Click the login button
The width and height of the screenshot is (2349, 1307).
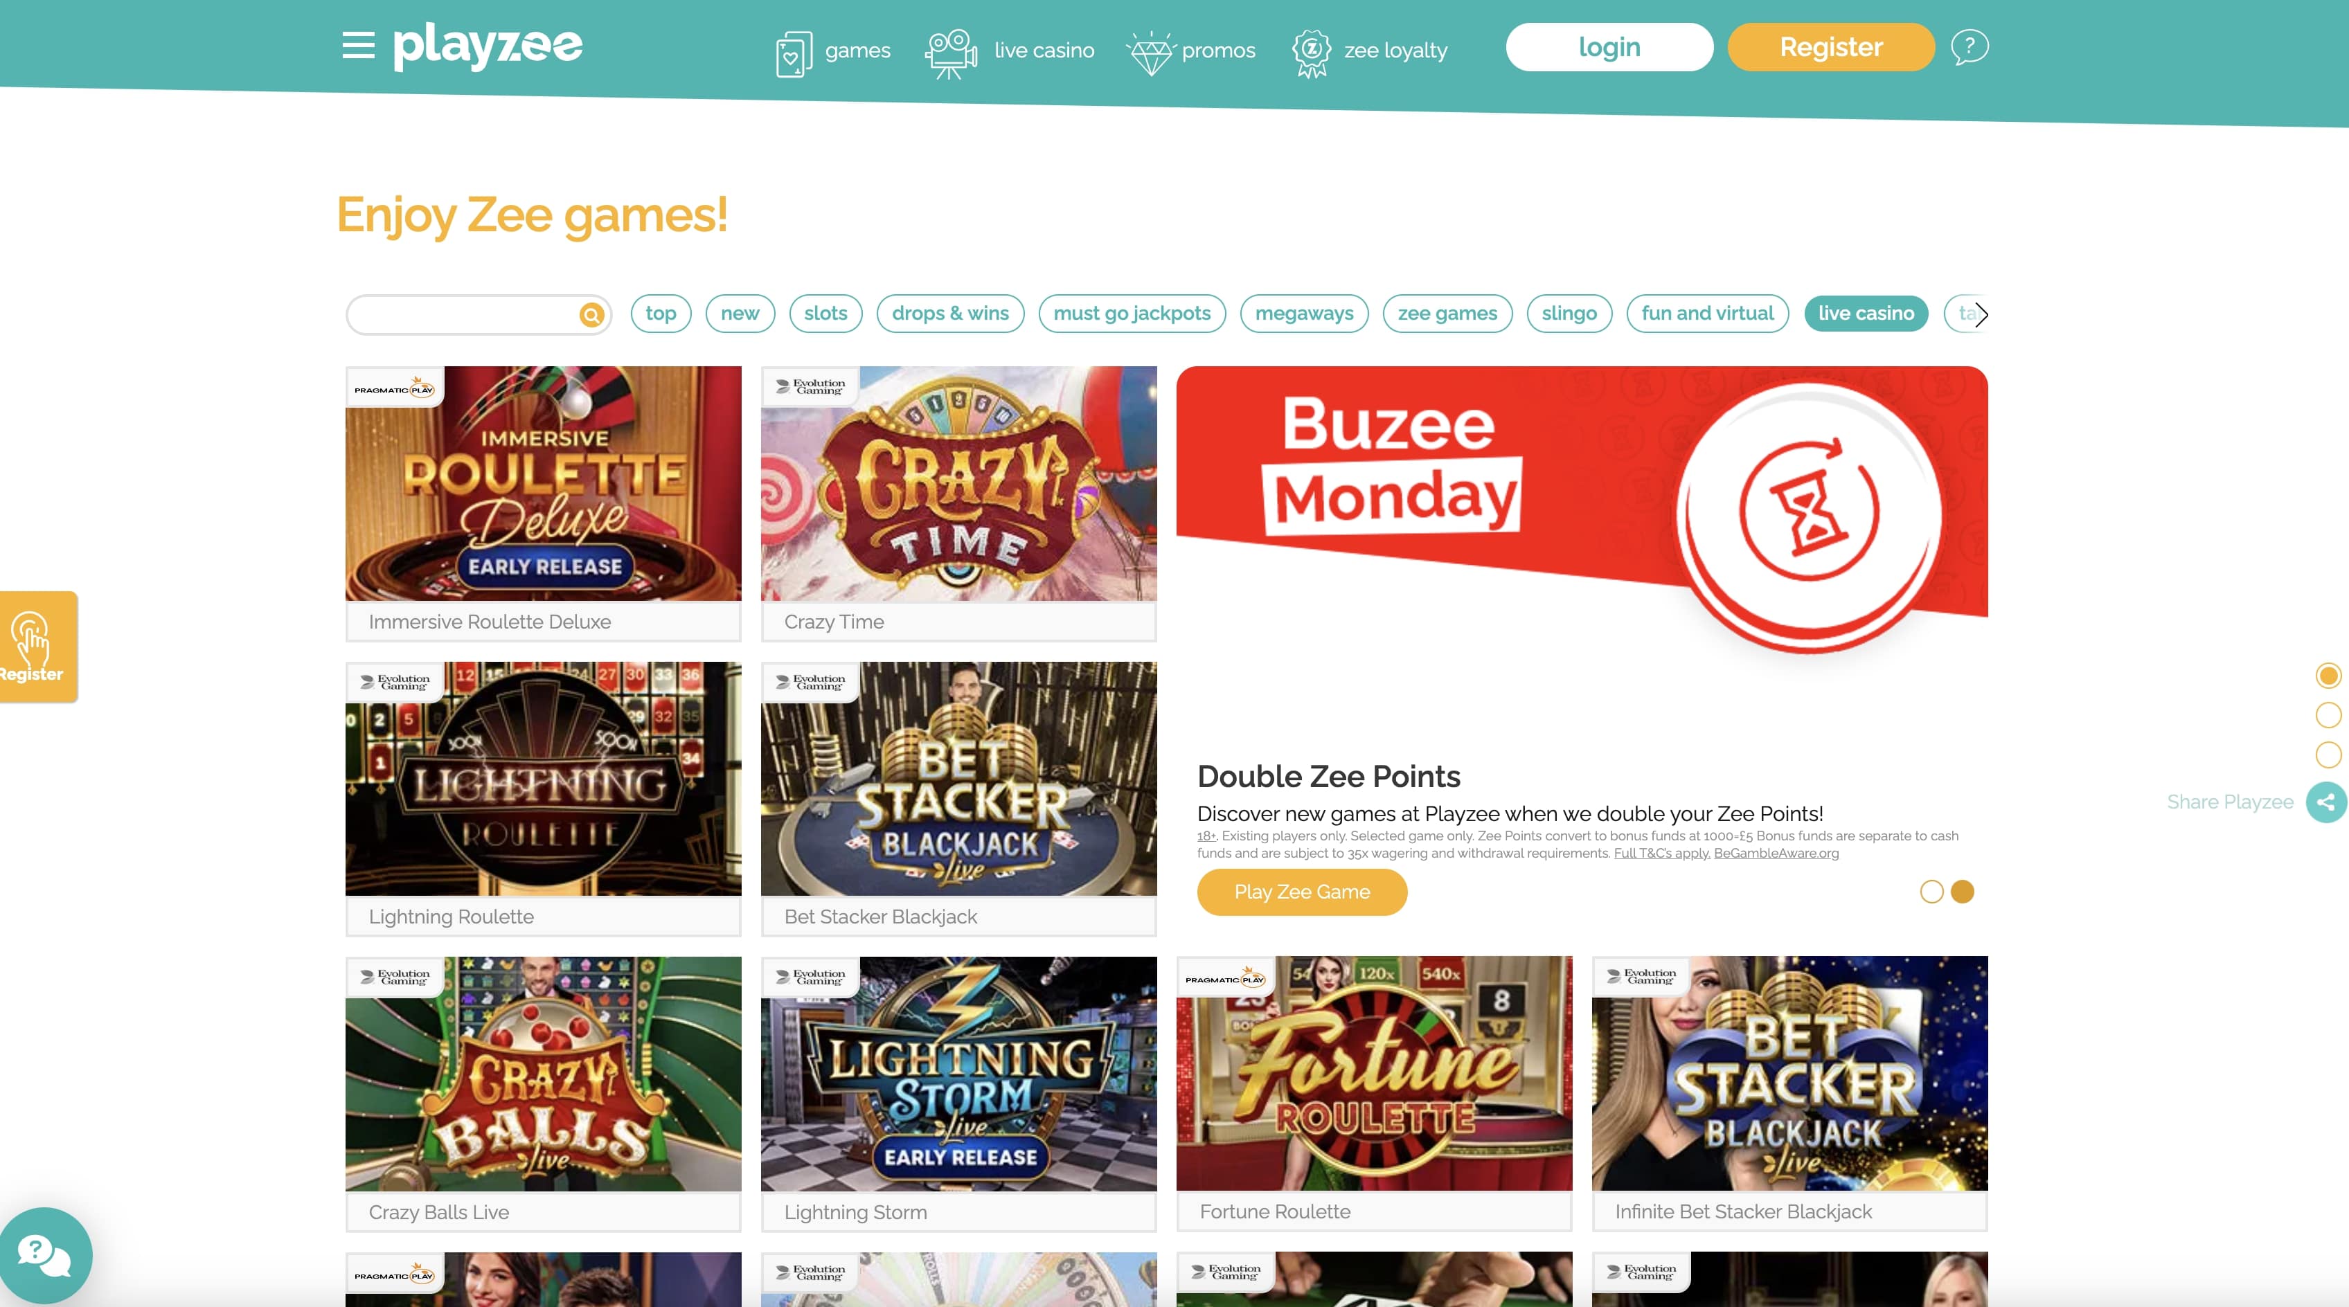[1609, 47]
